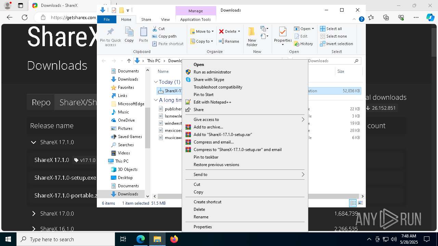Switch to details view icon in status bar
Viewport: 438px width, 246px height.
click(x=353, y=203)
